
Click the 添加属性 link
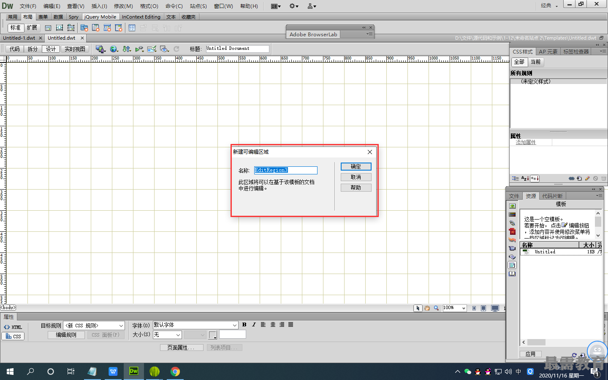[526, 142]
